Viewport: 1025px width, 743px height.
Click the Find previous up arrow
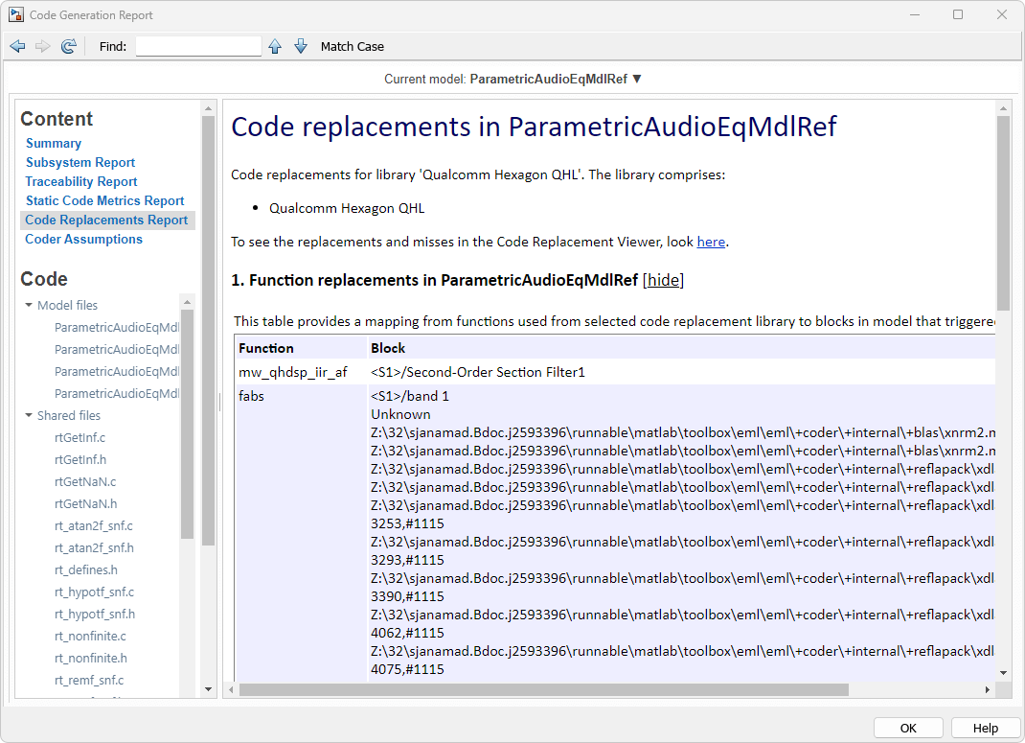click(x=275, y=46)
